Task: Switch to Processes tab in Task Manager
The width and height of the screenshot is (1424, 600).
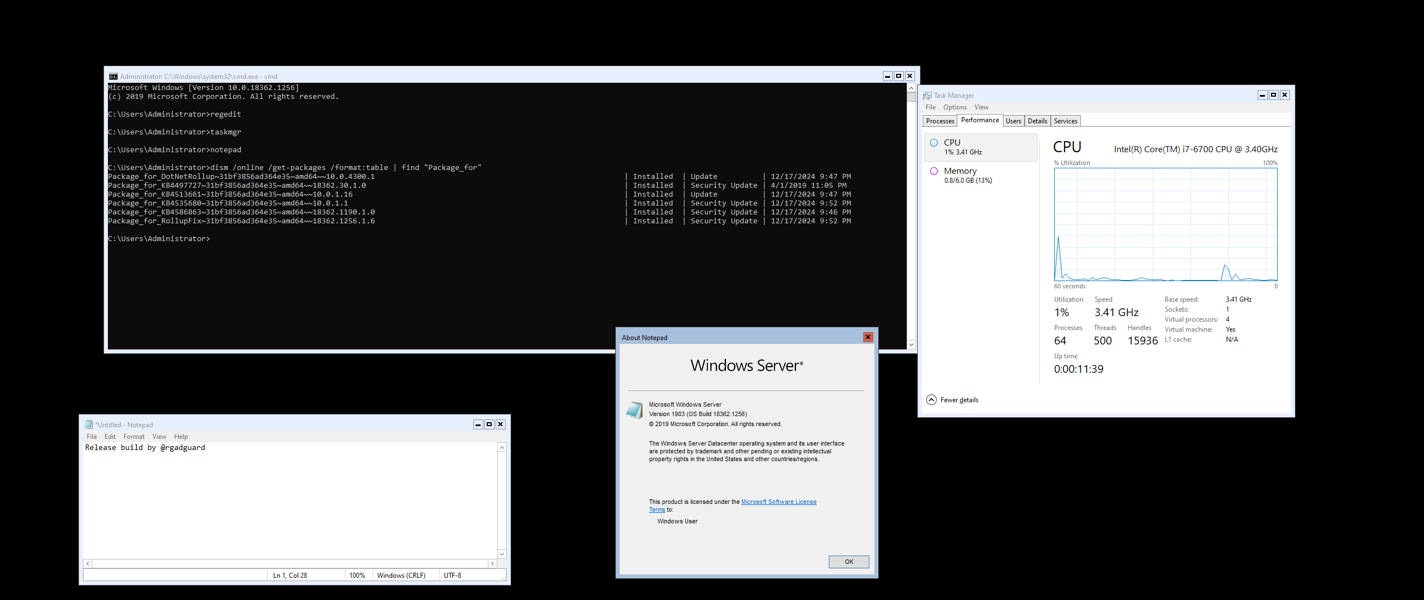Action: pyautogui.click(x=940, y=121)
